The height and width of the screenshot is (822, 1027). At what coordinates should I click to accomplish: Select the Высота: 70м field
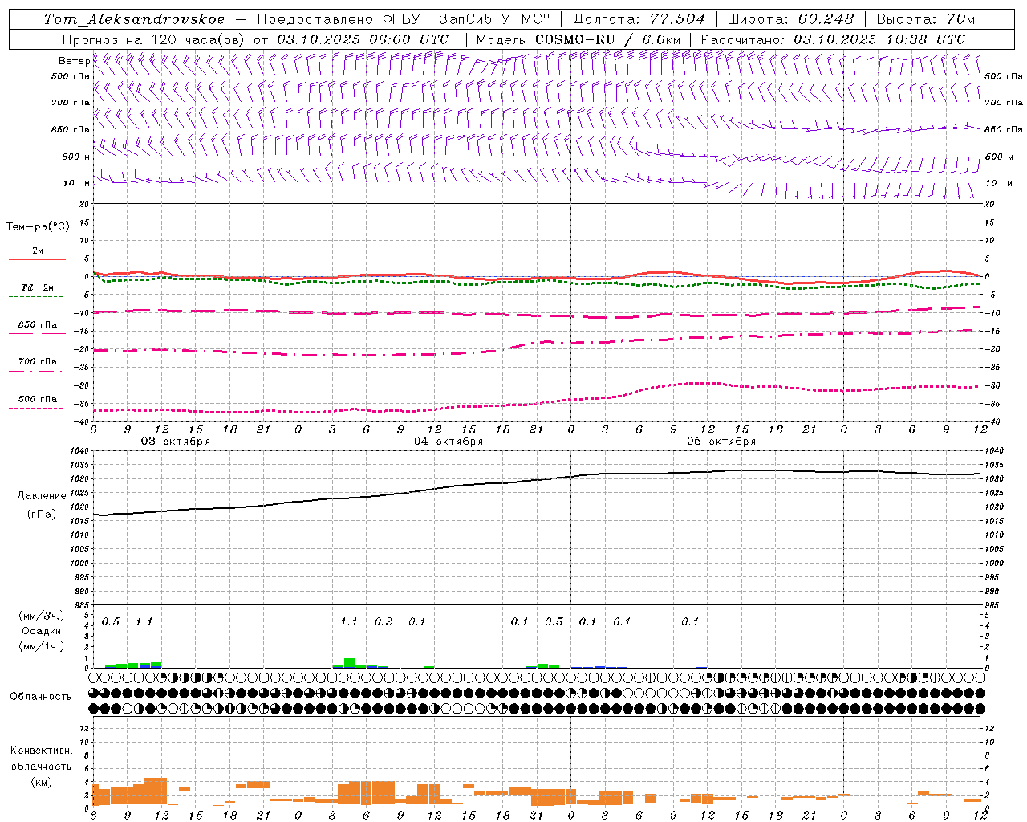[925, 19]
